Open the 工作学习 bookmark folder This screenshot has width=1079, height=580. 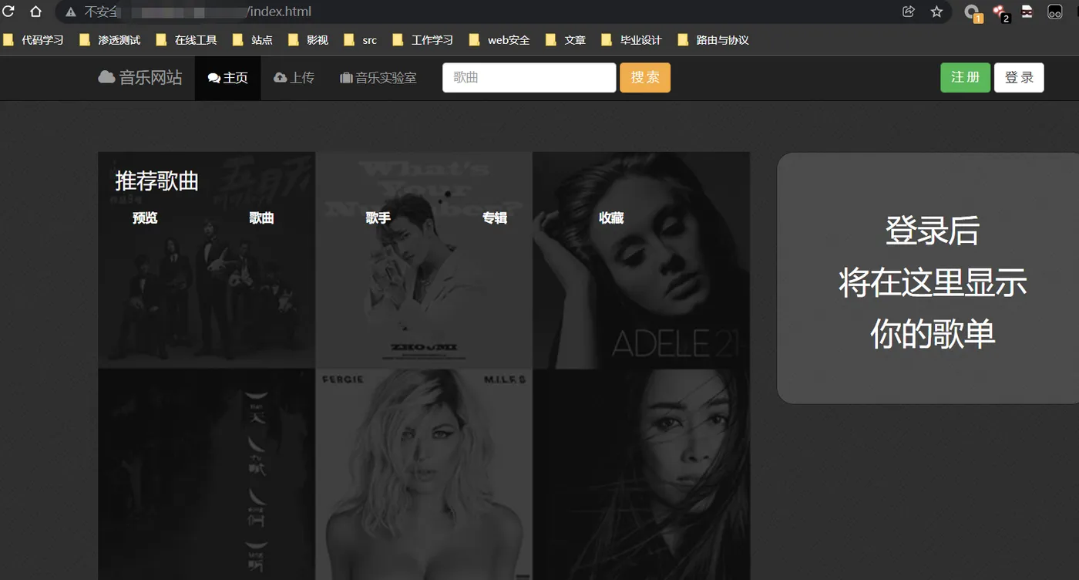click(423, 40)
